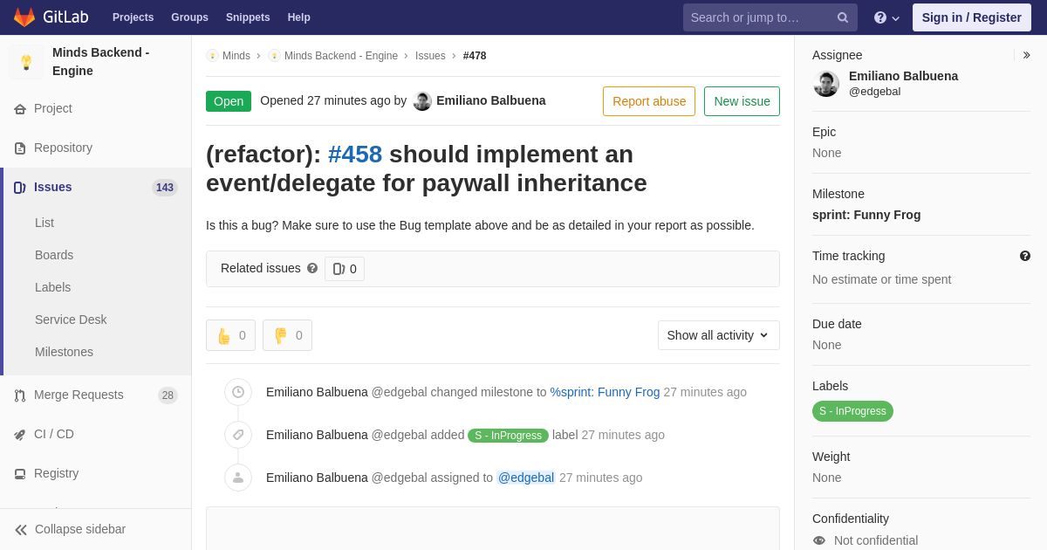Click the CI / CD rocket icon
Viewport: 1047px width, 550px height.
pyautogui.click(x=20, y=435)
